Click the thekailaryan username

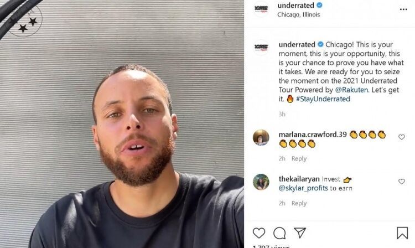click(299, 179)
